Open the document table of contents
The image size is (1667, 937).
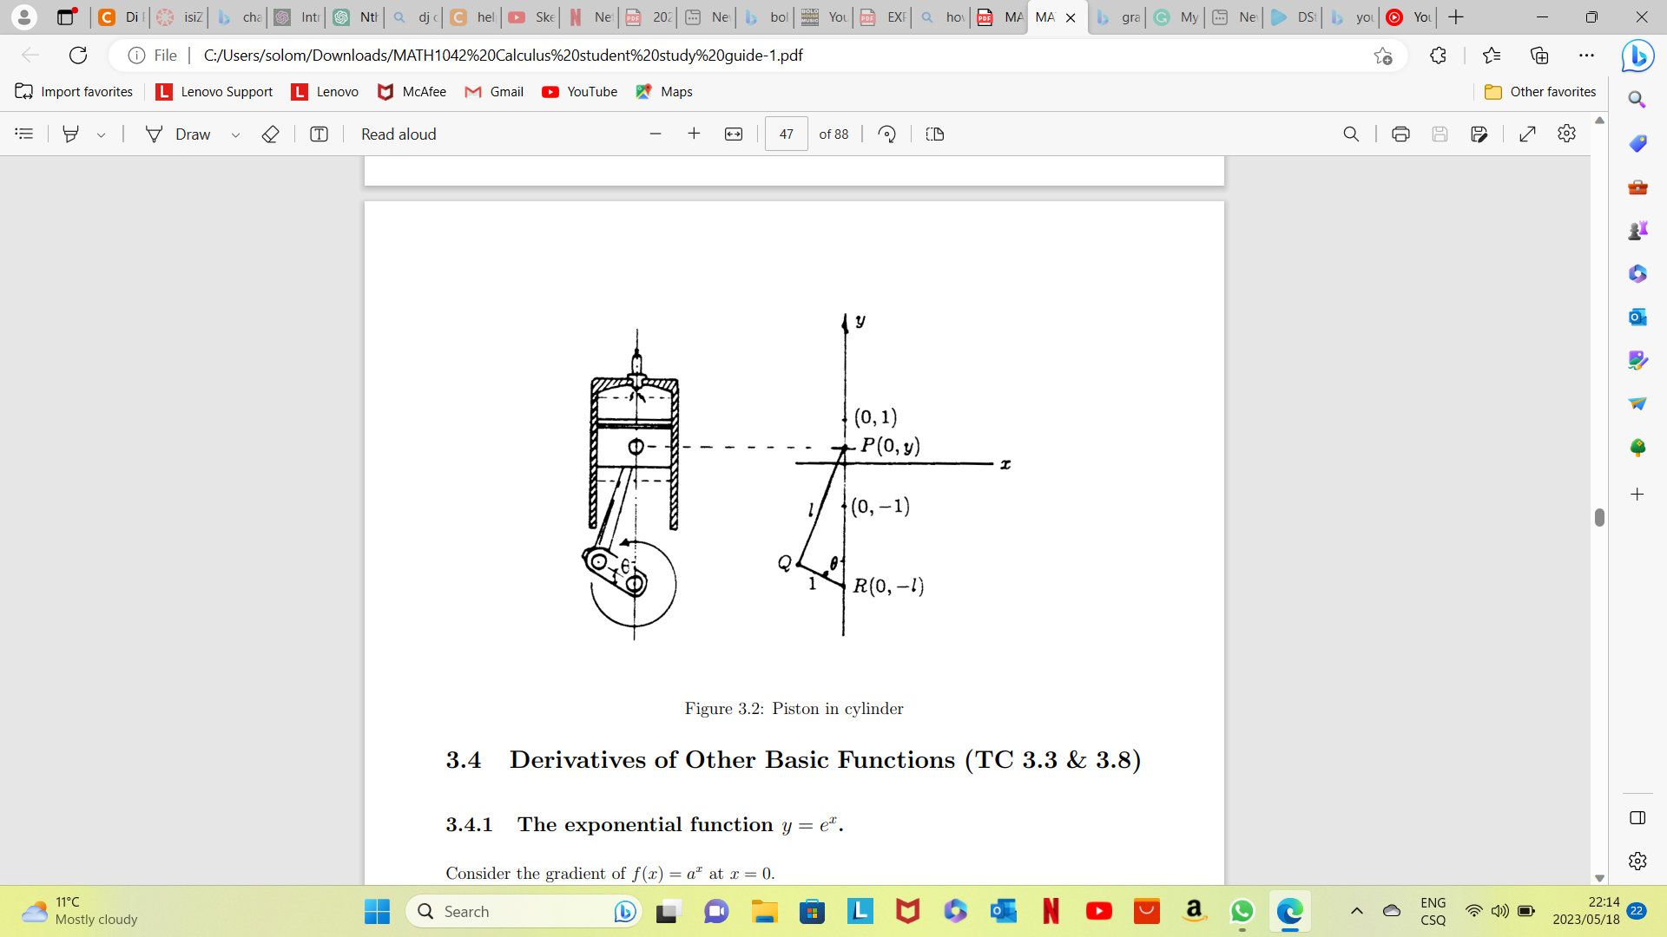[x=23, y=134]
